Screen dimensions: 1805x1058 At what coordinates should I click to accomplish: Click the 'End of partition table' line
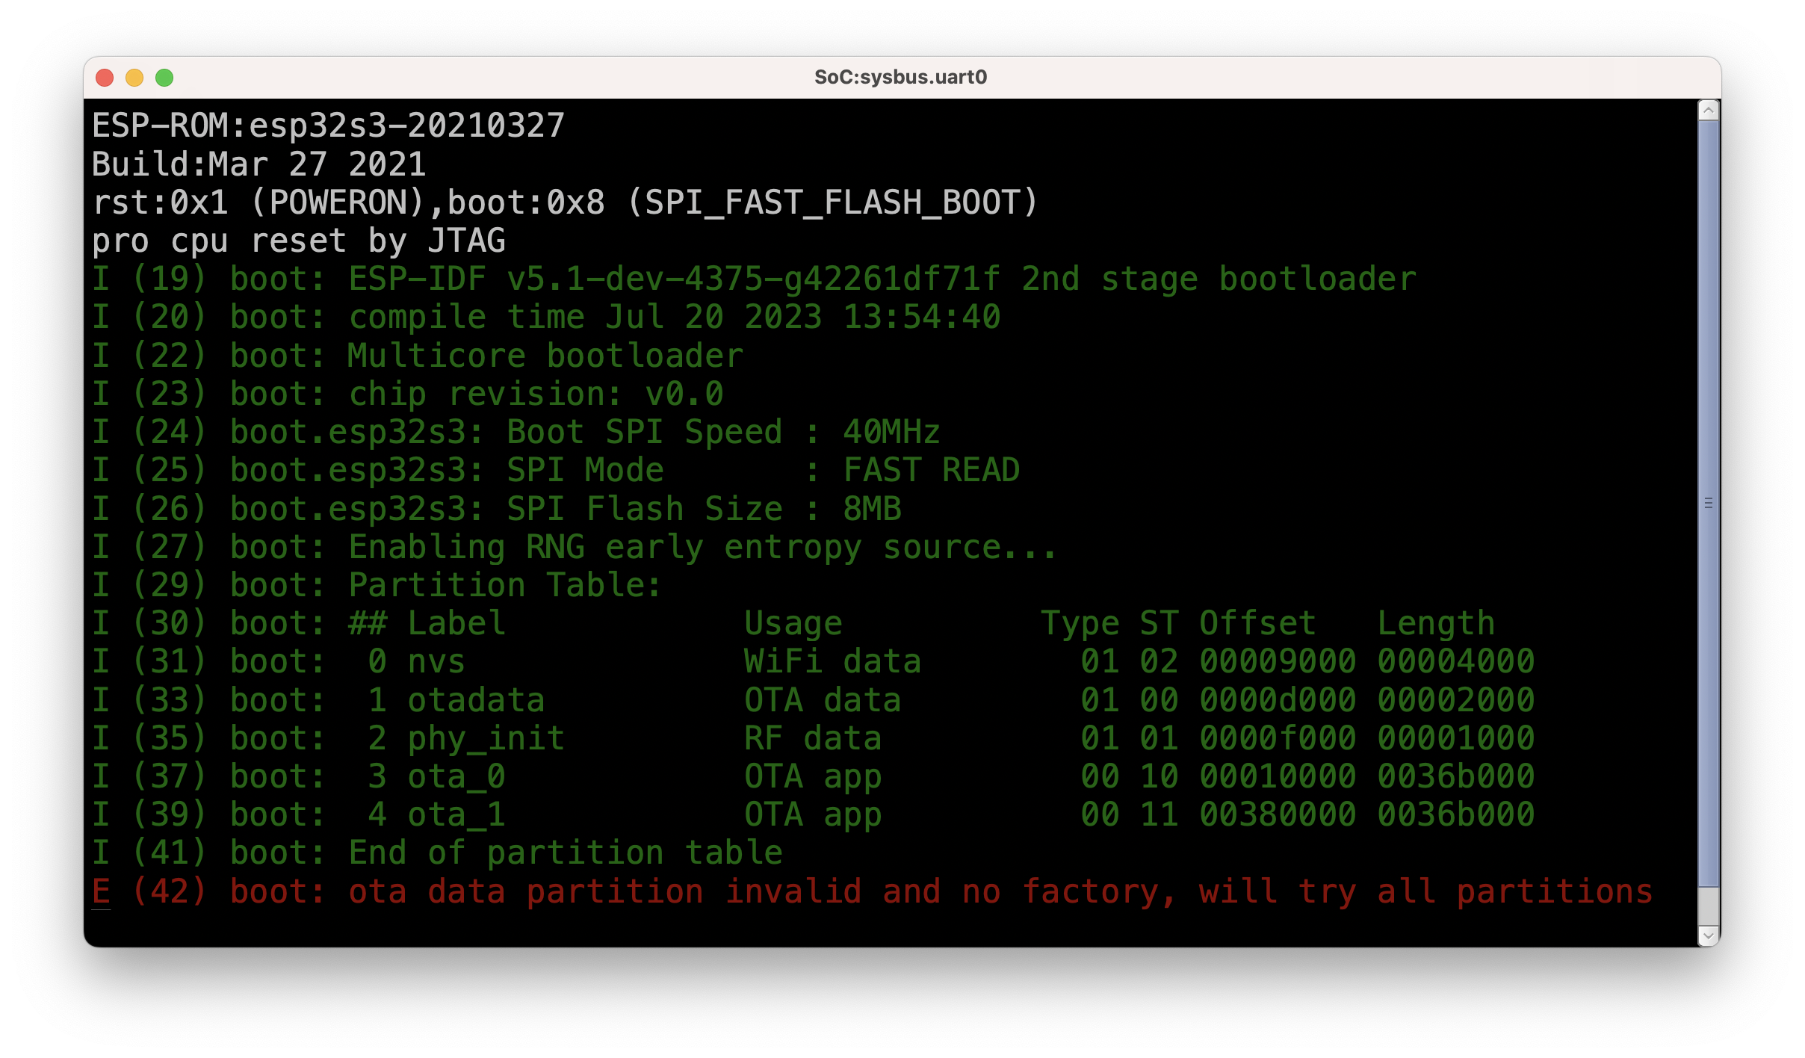pos(566,853)
